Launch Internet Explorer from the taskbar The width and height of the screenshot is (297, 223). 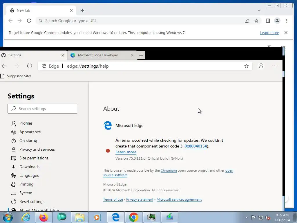pos(26,217)
